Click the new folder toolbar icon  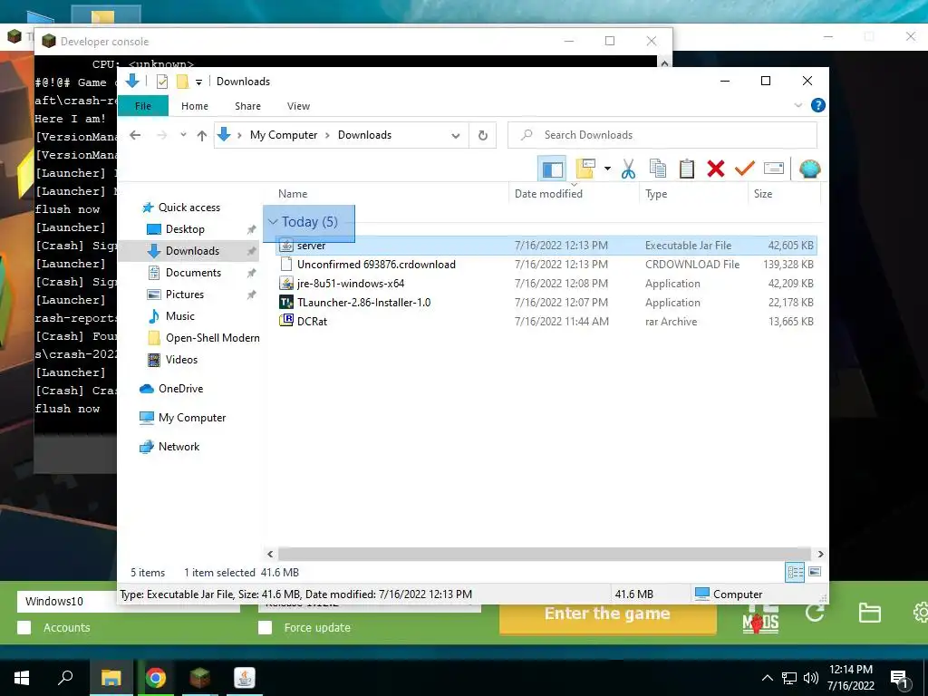tap(585, 169)
